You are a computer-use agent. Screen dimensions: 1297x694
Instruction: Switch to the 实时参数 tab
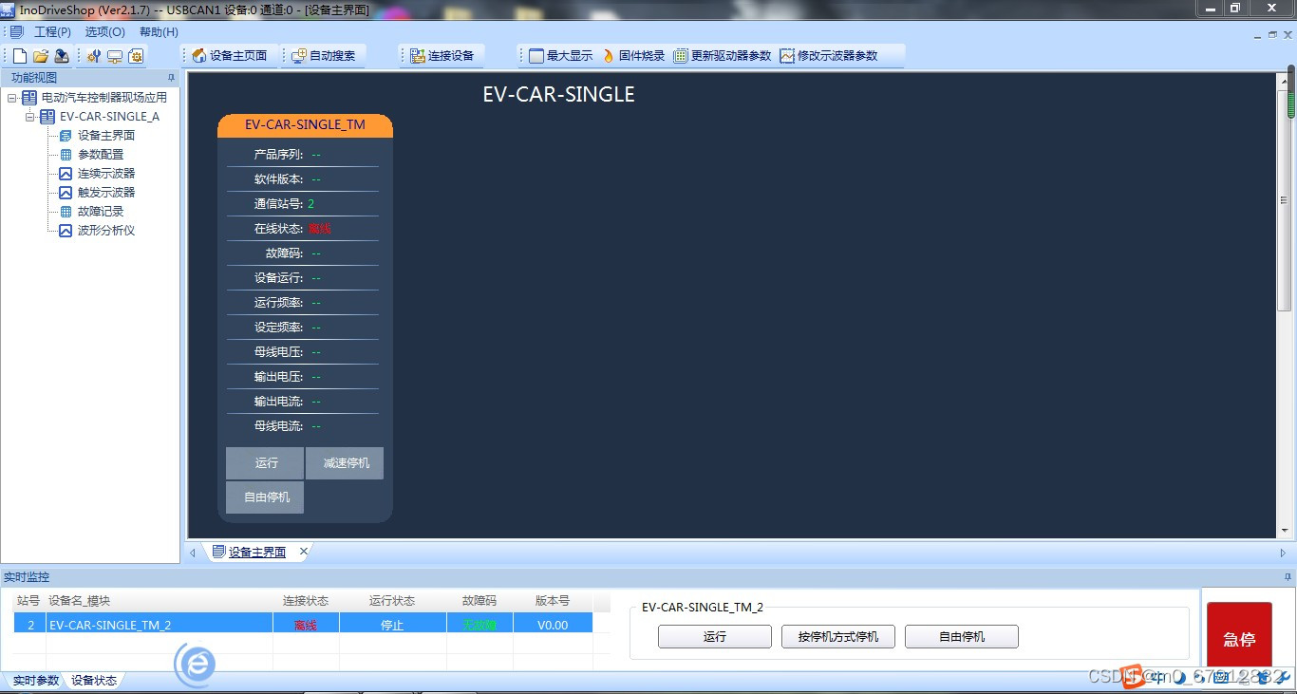click(35, 681)
